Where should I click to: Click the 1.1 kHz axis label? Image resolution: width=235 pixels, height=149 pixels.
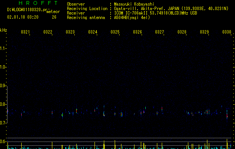[3, 48]
